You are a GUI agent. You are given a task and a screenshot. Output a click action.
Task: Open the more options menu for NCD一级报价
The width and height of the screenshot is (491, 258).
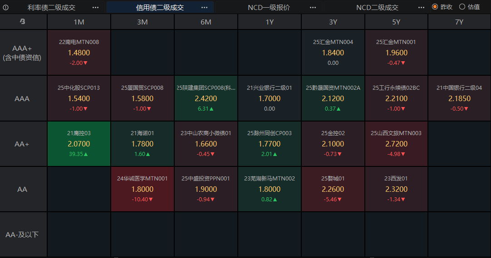pyautogui.click(x=313, y=8)
